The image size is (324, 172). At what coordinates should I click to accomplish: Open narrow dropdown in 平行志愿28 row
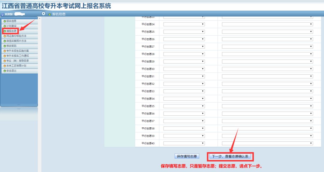tap(184, 54)
